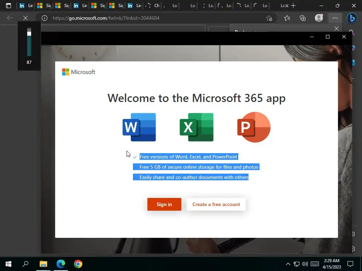Switch to Microsoft Edge on taskbar
The image size is (362, 271).
tap(61, 264)
